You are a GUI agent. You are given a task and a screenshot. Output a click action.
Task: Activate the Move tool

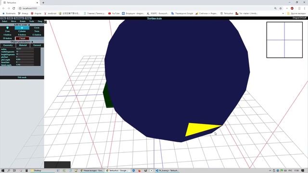(x=13, y=21)
